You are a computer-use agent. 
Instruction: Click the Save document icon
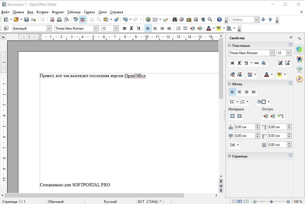point(27,19)
